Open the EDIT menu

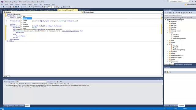click(x=7, y=4)
